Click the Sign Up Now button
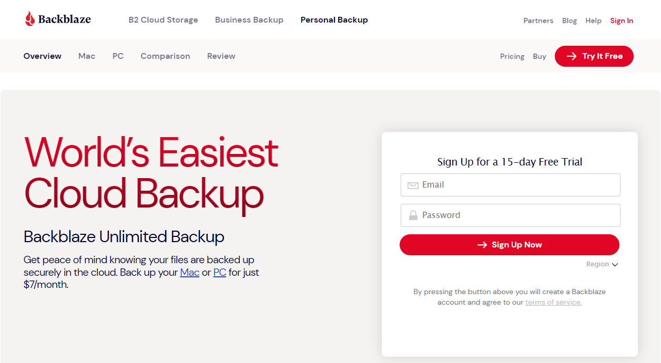The image size is (661, 363). pyautogui.click(x=509, y=244)
